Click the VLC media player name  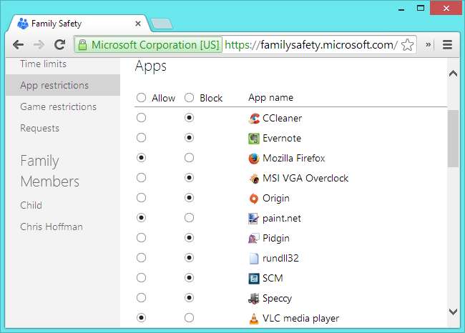coord(300,319)
